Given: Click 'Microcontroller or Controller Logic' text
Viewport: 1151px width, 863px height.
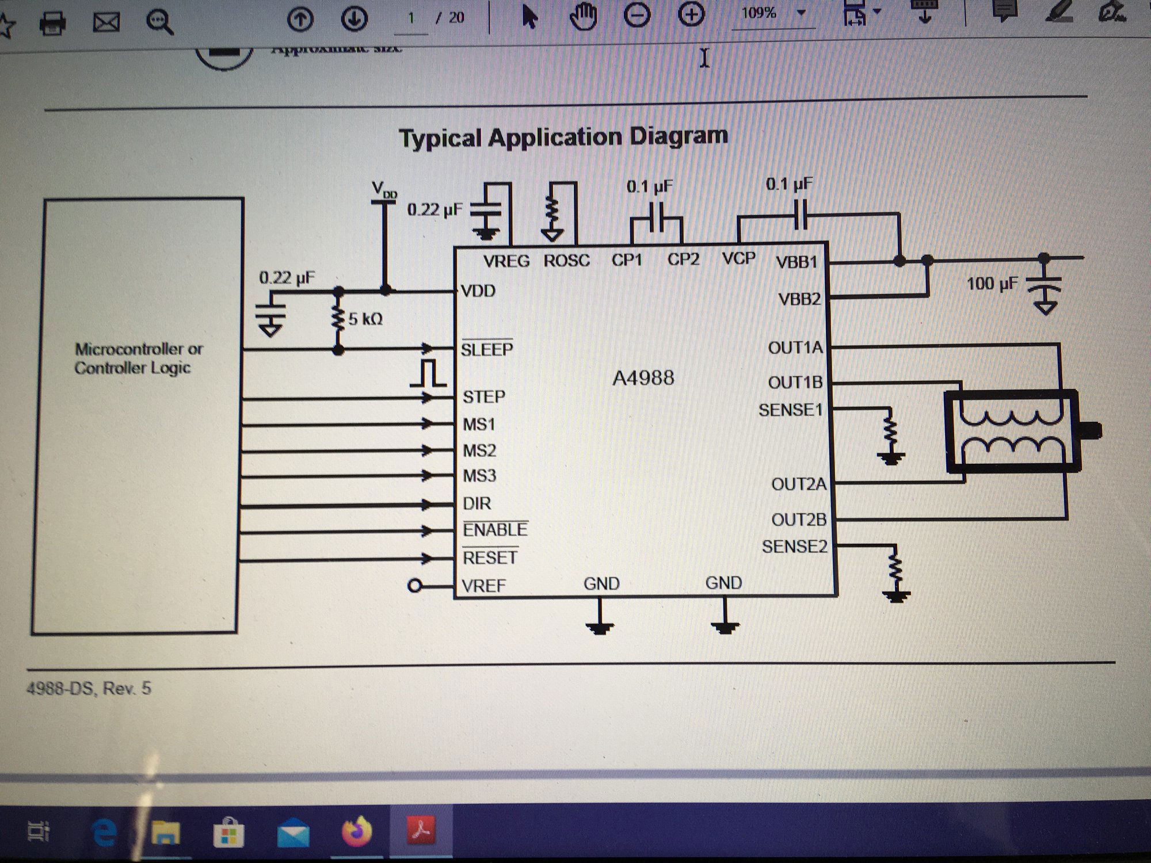Looking at the screenshot, I should (139, 358).
